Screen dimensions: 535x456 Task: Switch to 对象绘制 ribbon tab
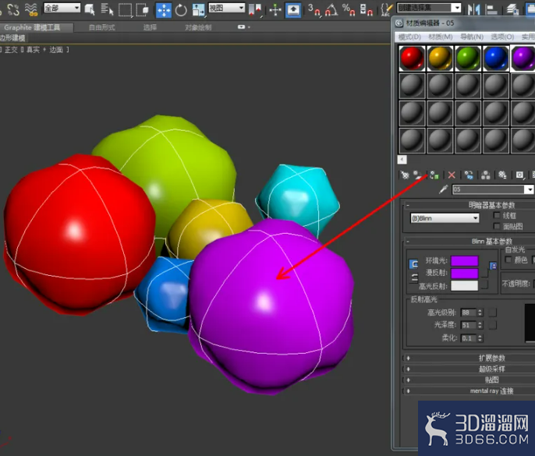point(198,27)
